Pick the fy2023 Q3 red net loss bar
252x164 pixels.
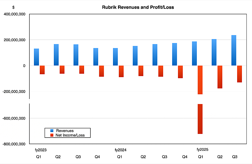[x=82, y=70]
